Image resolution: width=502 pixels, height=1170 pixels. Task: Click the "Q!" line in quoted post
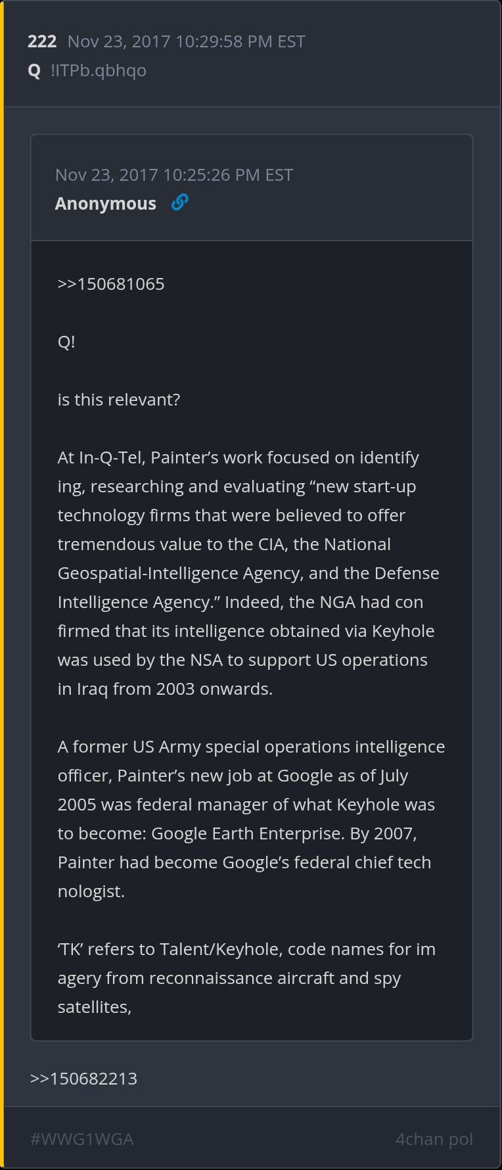[x=66, y=342]
